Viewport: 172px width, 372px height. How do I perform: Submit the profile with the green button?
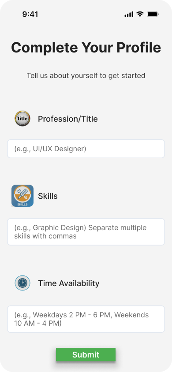86,355
